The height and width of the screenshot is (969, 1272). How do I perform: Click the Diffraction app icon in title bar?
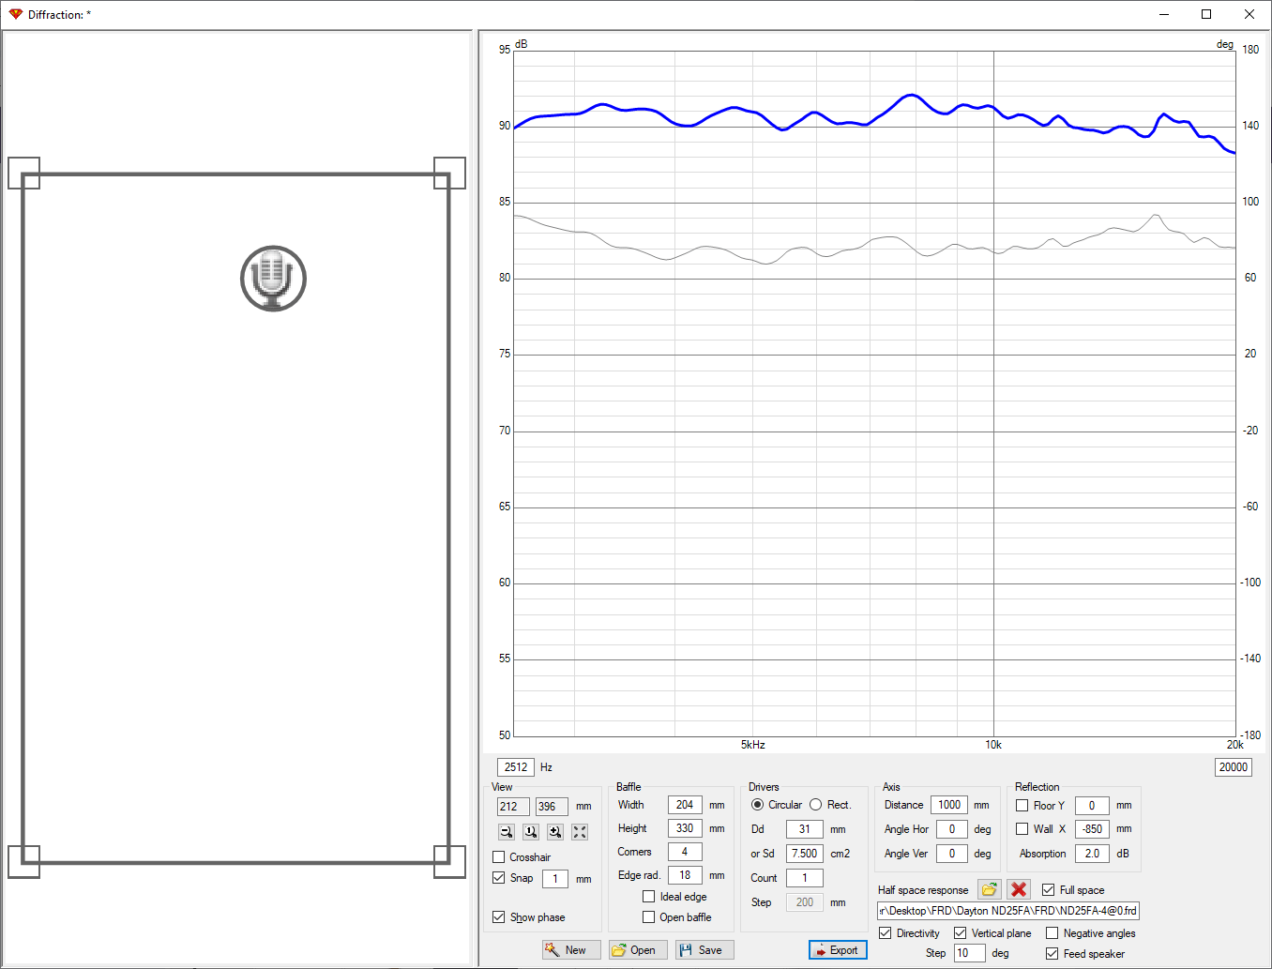click(15, 14)
